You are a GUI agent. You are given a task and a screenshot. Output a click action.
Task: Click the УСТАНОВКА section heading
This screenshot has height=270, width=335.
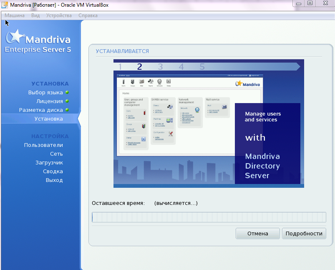click(50, 83)
